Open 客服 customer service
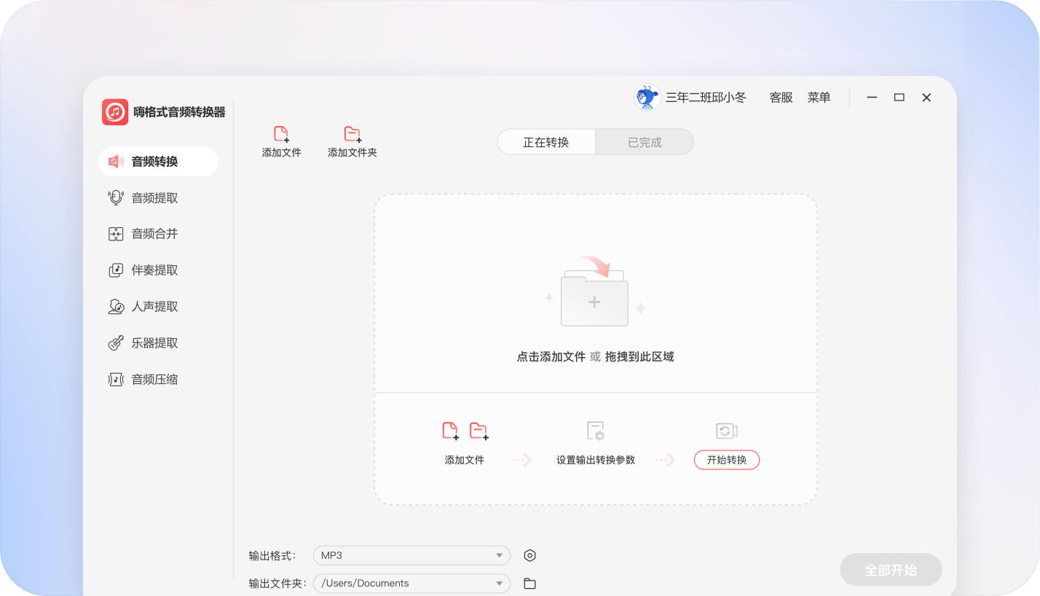 pyautogui.click(x=781, y=98)
